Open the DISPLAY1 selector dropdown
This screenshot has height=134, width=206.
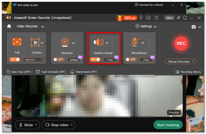pyautogui.click(x=33, y=60)
